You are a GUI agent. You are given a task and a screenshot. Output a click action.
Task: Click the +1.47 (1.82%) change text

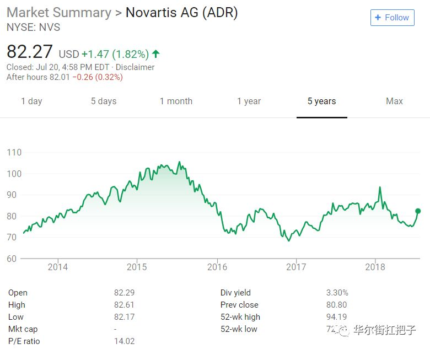coord(115,54)
